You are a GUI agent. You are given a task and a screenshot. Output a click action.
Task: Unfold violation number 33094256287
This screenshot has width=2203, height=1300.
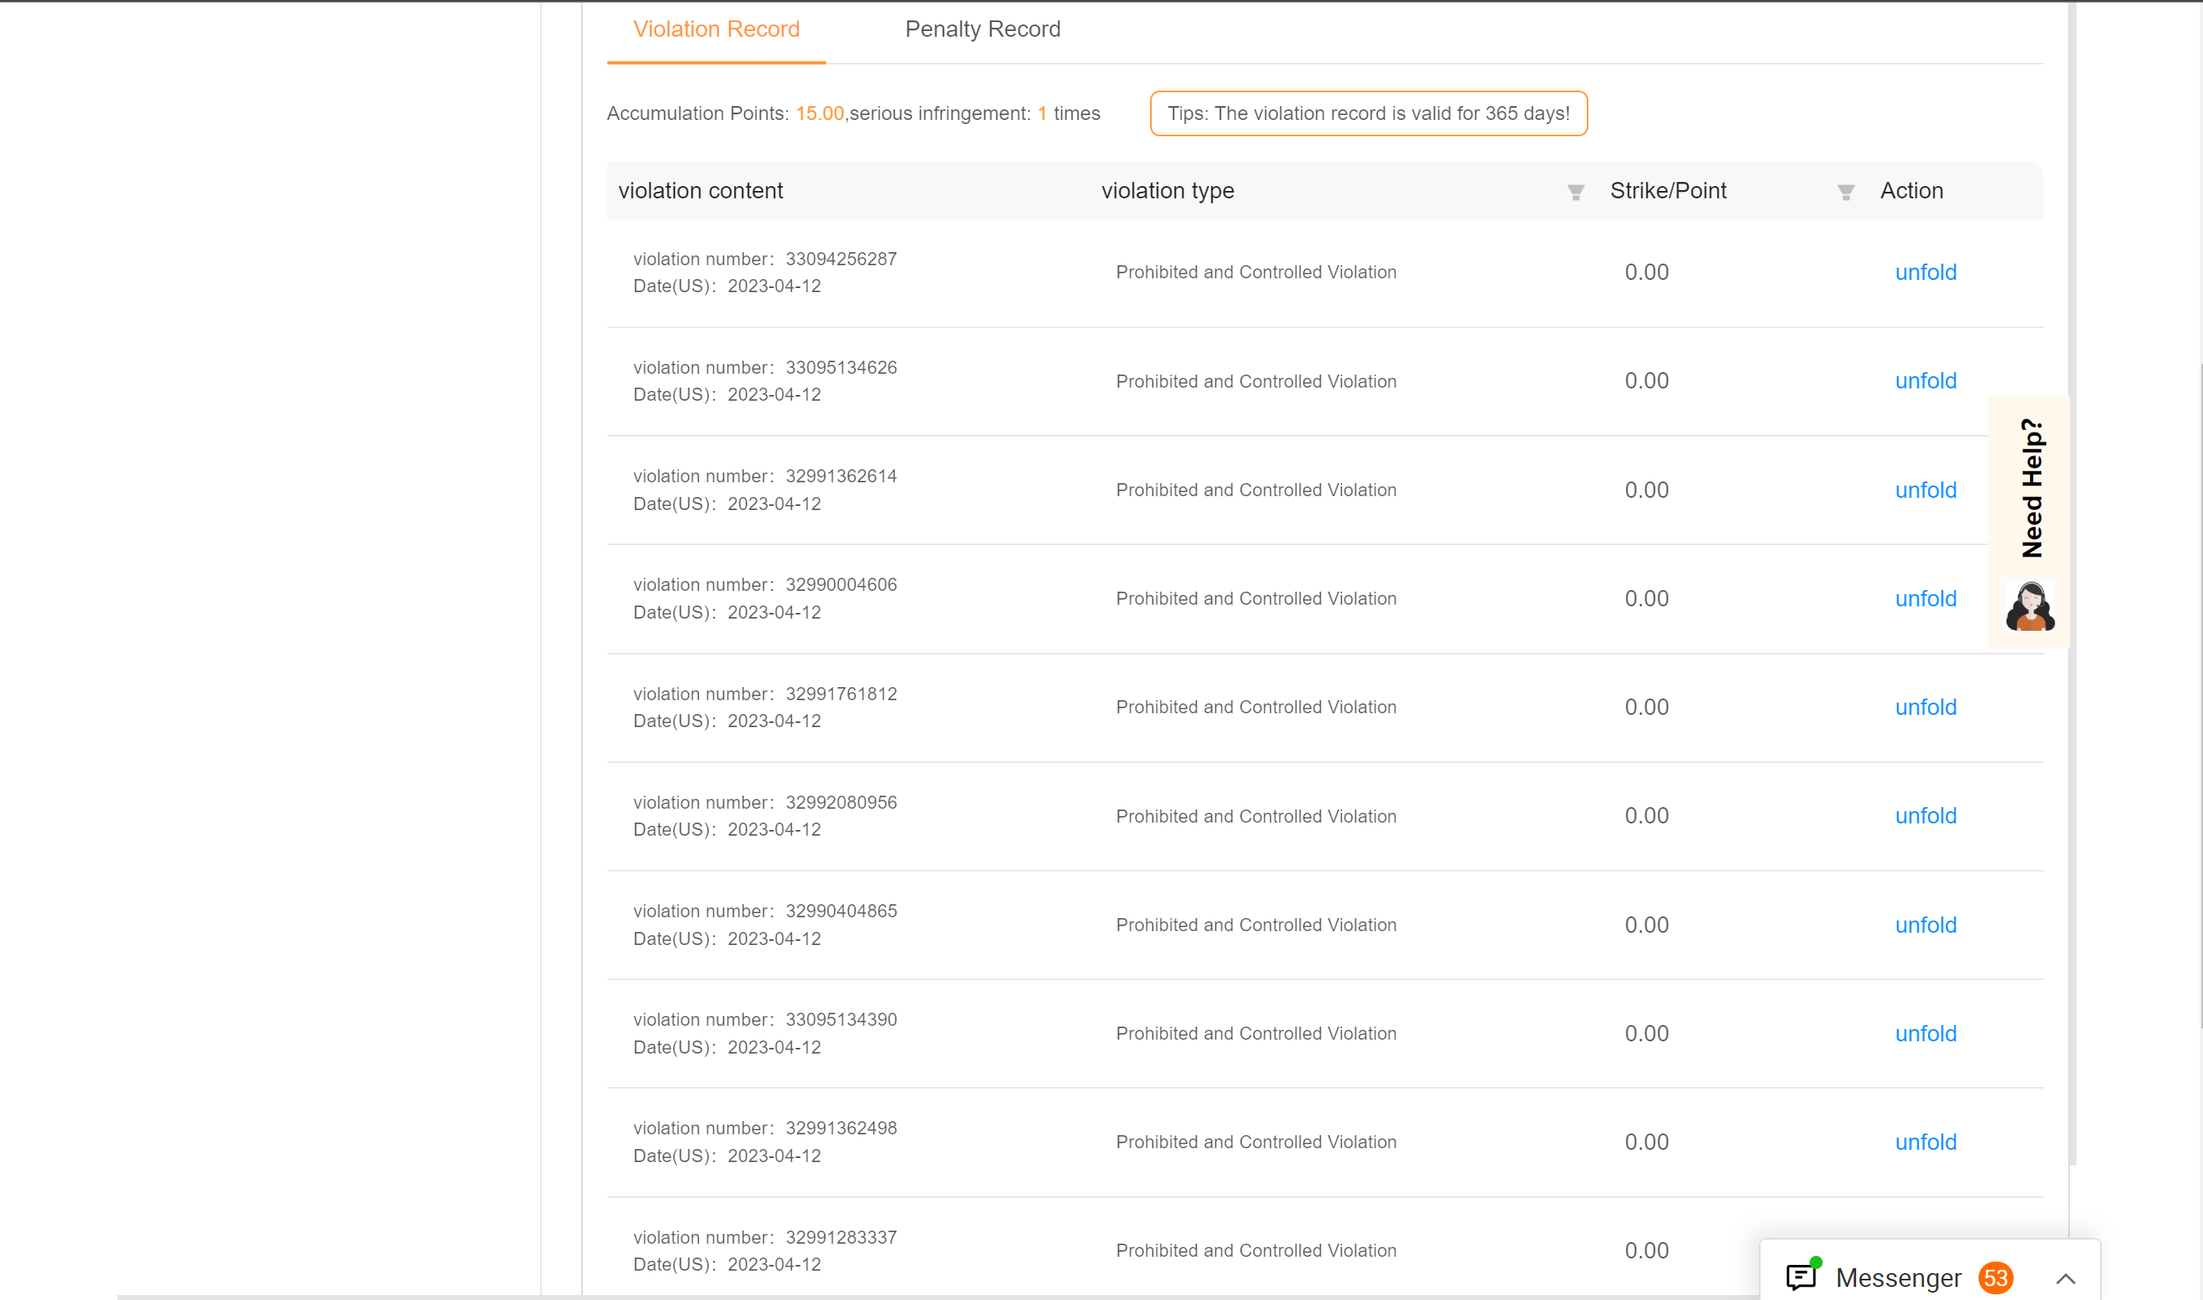(x=1925, y=273)
